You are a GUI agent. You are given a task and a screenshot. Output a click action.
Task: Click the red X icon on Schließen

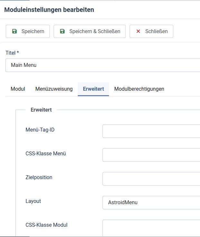tap(138, 31)
